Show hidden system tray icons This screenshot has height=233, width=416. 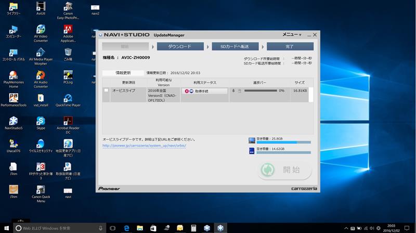346,228
